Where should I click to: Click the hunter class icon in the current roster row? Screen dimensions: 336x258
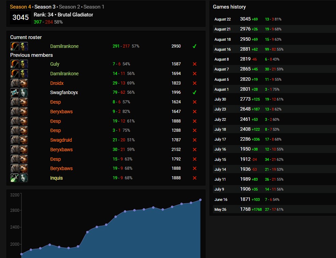pos(15,46)
